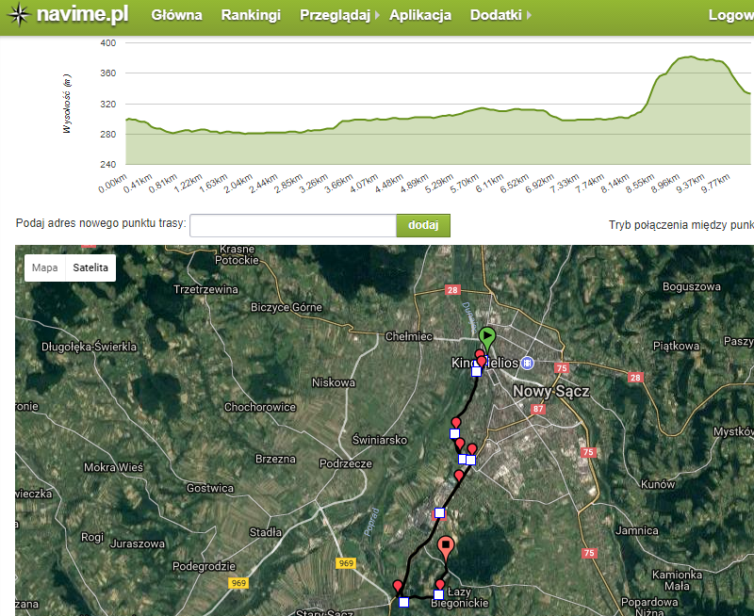The height and width of the screenshot is (616, 754).
Task: Click the Nowy Sącz city label
Action: tap(550, 391)
